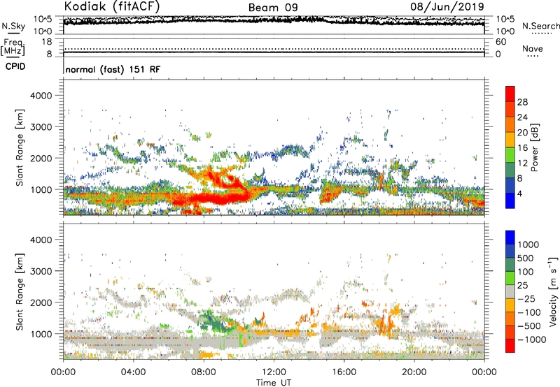
Task: Click the date '08/Jun/2019'
Action: click(447, 6)
